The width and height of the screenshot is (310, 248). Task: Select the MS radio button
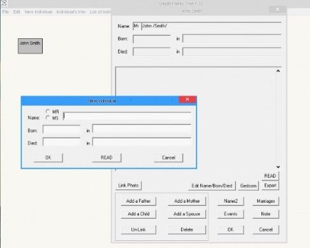48,117
